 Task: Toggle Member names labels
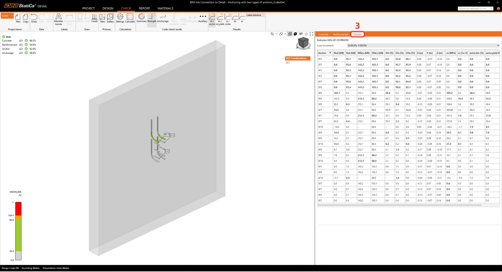pyautogui.click(x=58, y=19)
